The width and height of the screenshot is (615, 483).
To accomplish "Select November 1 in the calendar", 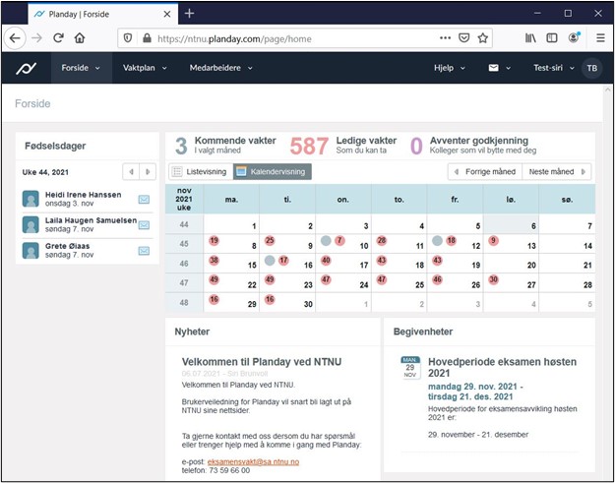I will point(231,224).
